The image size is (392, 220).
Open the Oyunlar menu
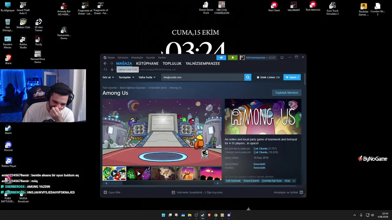[150, 57]
